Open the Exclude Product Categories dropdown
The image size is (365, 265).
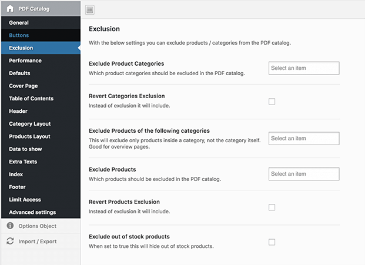303,68
